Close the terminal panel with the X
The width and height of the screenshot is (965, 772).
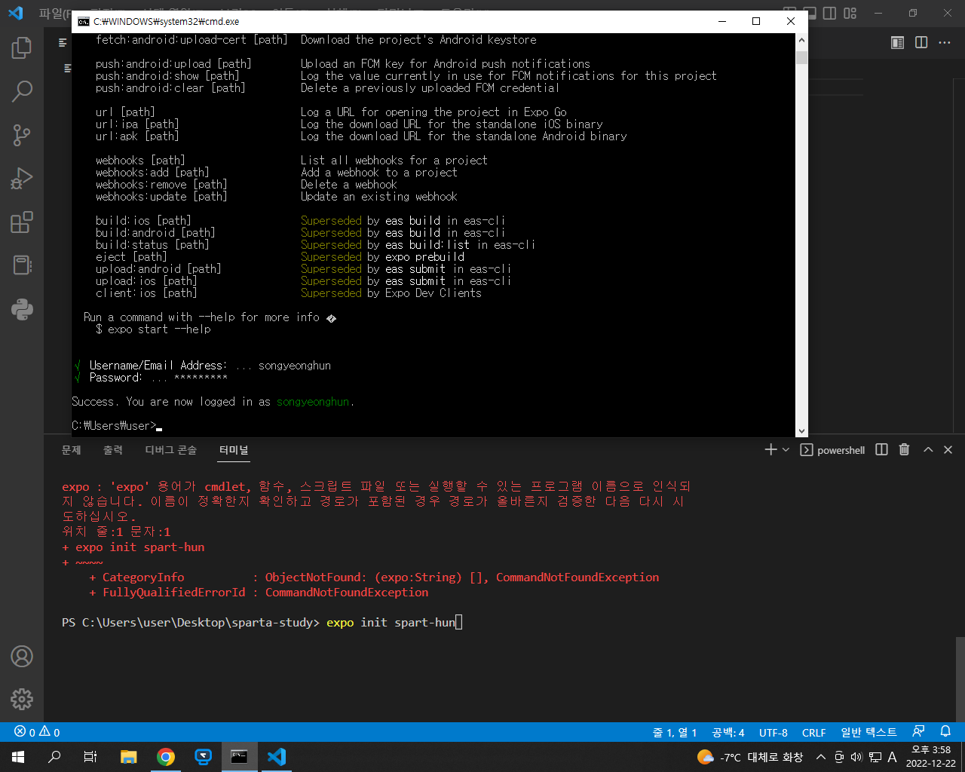tap(948, 450)
